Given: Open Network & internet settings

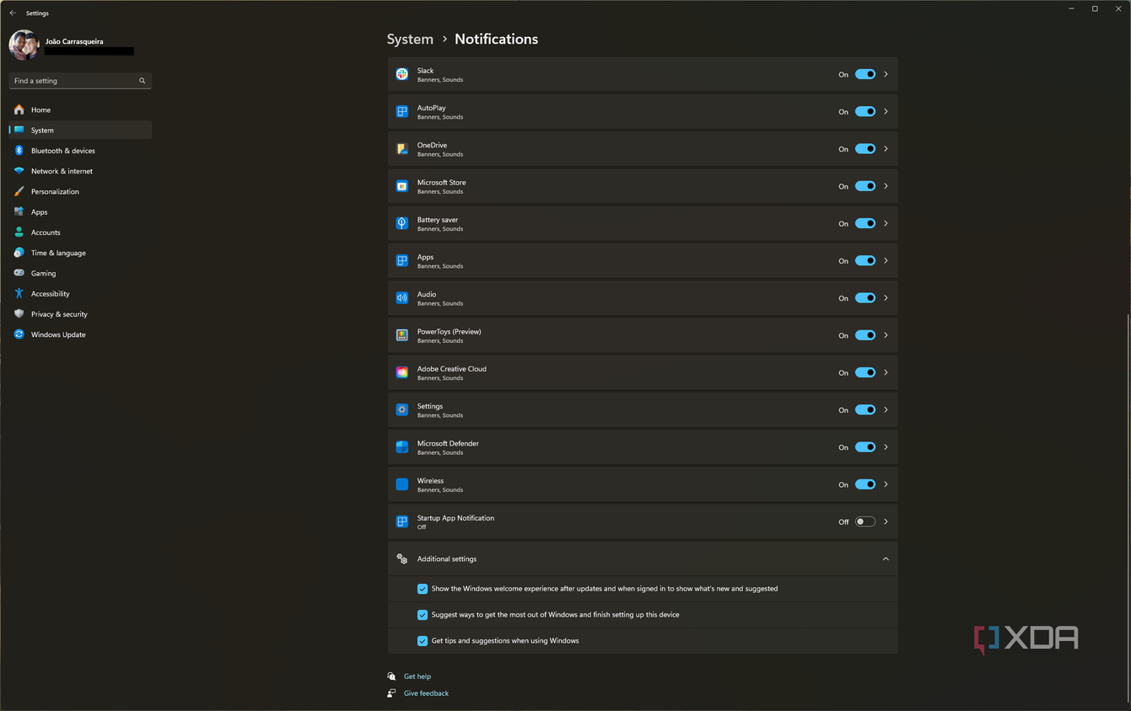Looking at the screenshot, I should click(80, 171).
